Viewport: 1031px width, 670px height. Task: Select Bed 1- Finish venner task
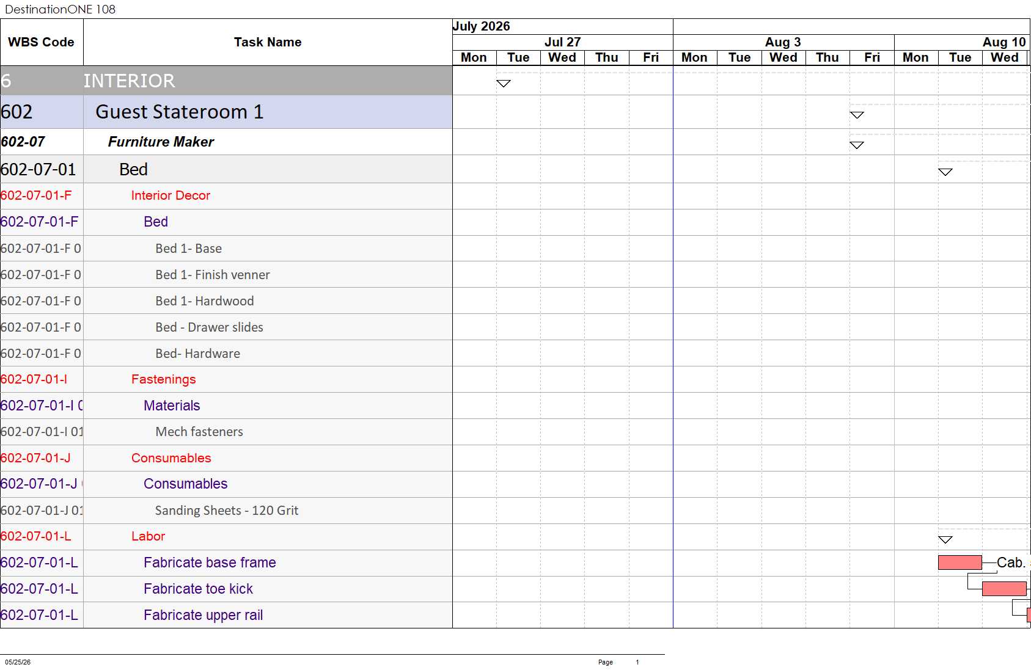[212, 275]
